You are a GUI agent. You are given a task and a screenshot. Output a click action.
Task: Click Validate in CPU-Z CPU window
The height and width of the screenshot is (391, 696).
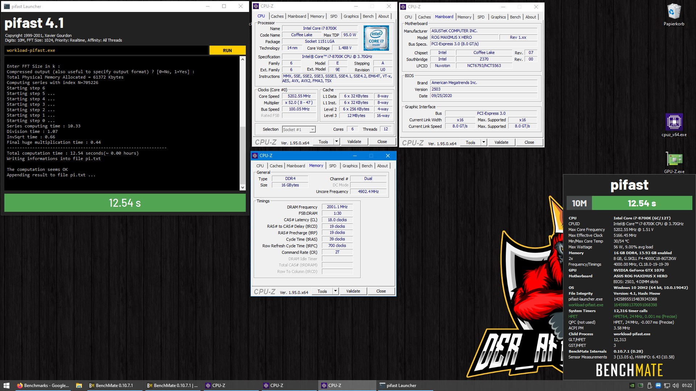pos(354,142)
